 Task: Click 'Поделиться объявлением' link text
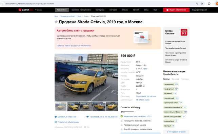pyautogui.click(x=68, y=122)
